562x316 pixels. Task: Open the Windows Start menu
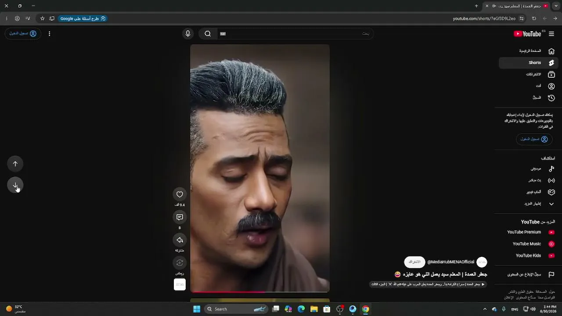(x=197, y=309)
